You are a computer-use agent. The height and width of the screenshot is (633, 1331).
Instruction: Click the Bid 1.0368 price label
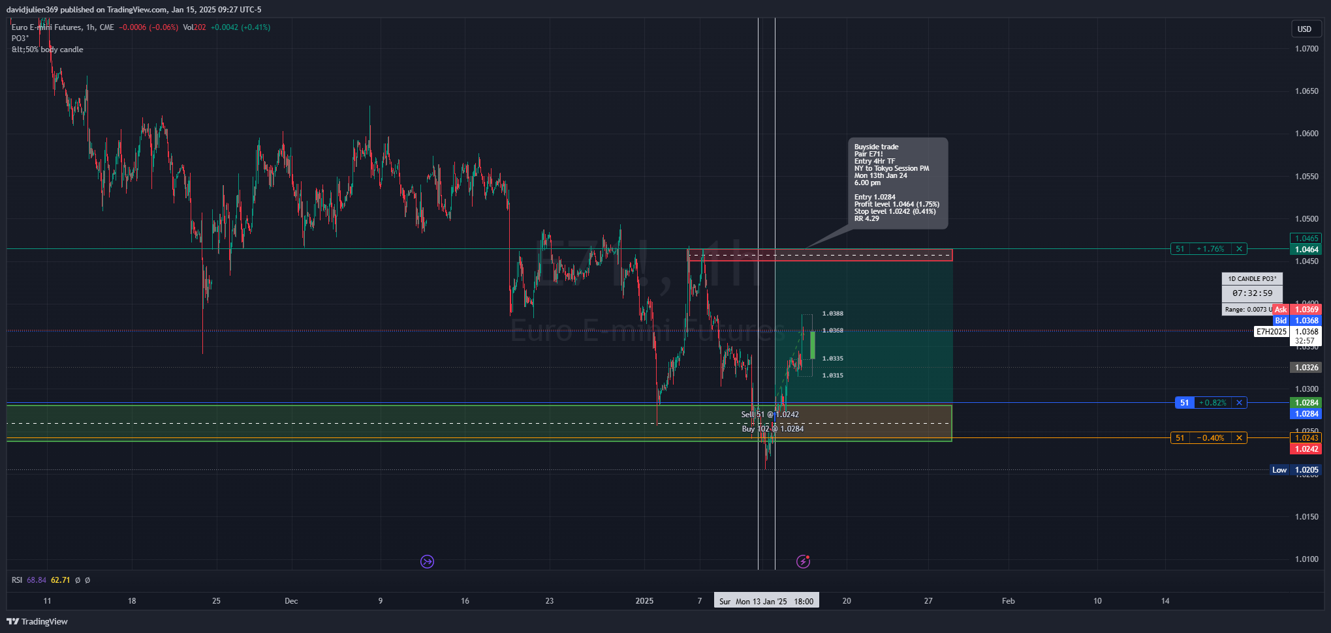(1297, 321)
